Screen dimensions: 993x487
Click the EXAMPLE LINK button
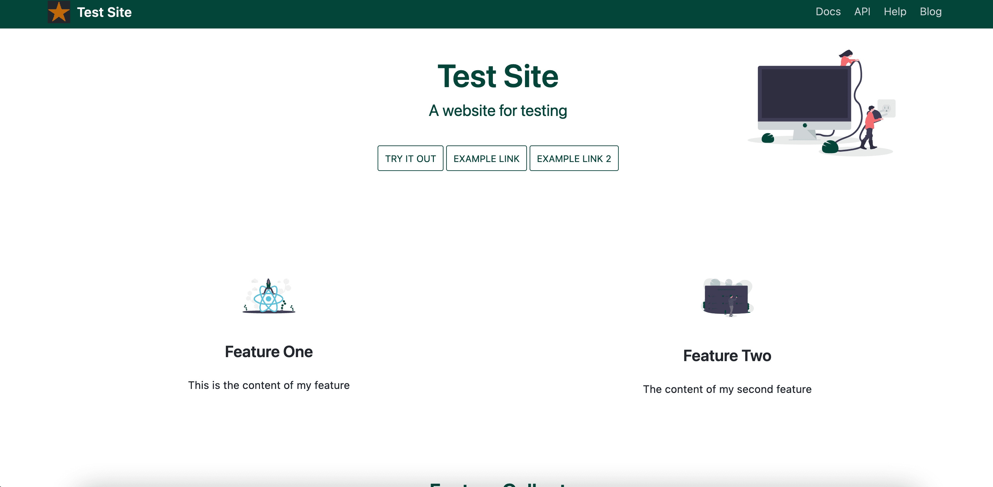pyautogui.click(x=486, y=158)
